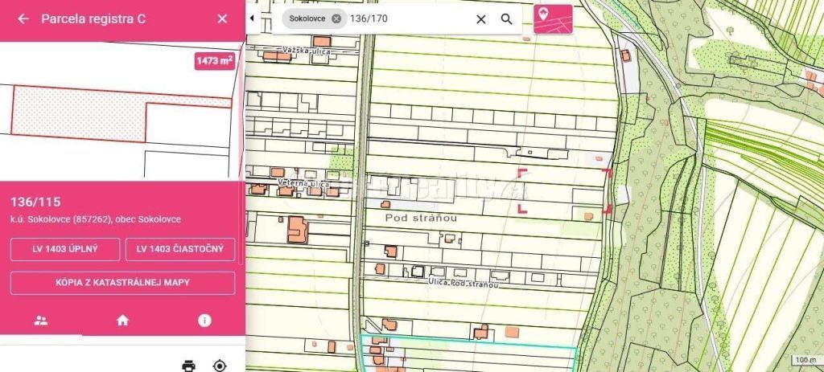
Task: Click the parcel preview thumbnail
Action: (x=122, y=111)
